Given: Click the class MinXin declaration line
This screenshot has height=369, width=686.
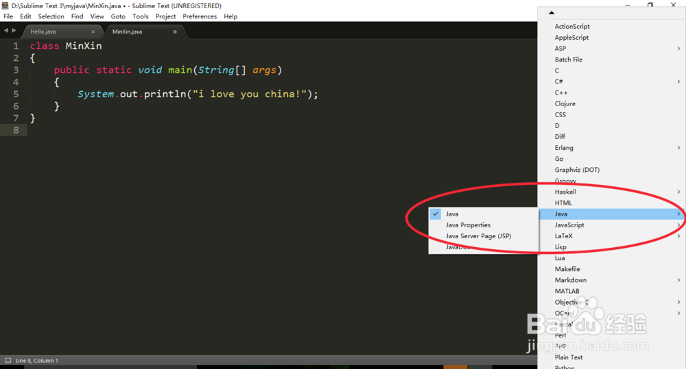Looking at the screenshot, I should 66,46.
